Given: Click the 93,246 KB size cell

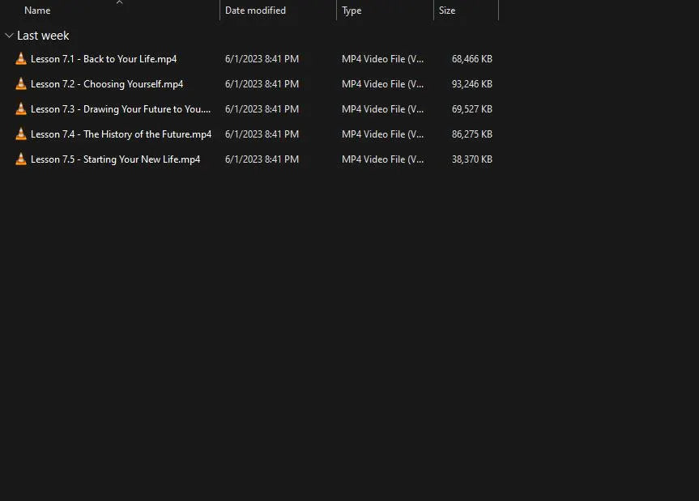Looking at the screenshot, I should (x=471, y=84).
